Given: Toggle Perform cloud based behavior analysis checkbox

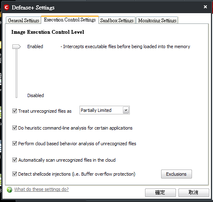Looking at the screenshot, I should (14, 144).
